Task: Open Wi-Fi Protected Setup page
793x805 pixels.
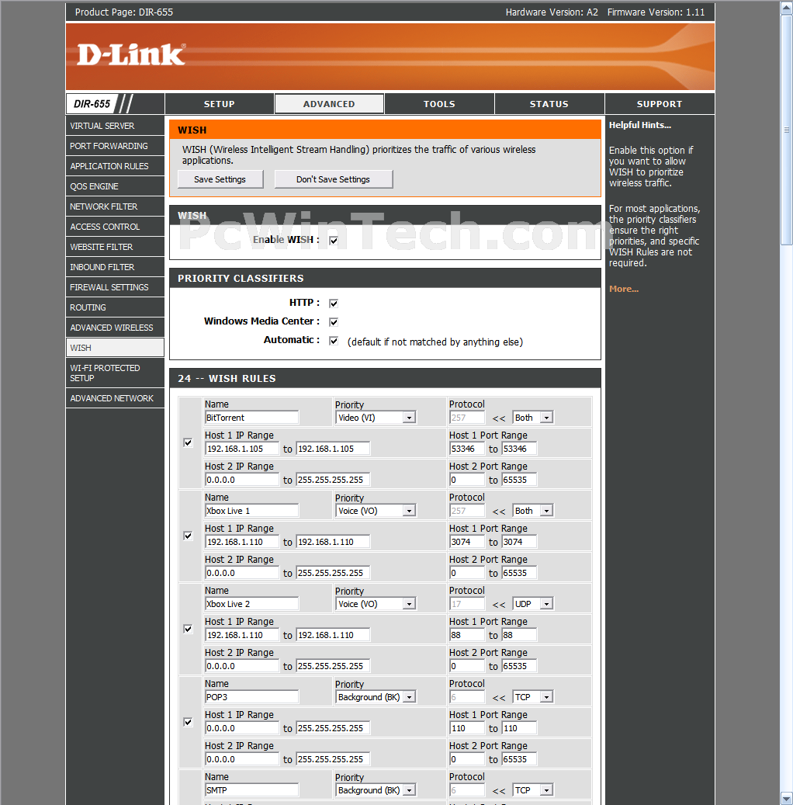Action: [115, 373]
